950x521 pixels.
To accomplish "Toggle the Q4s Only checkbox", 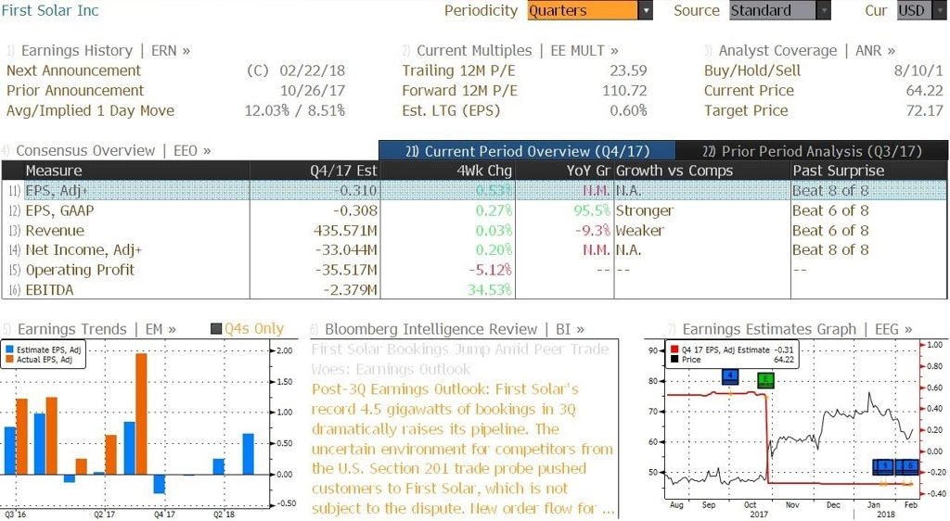I will 215,328.
